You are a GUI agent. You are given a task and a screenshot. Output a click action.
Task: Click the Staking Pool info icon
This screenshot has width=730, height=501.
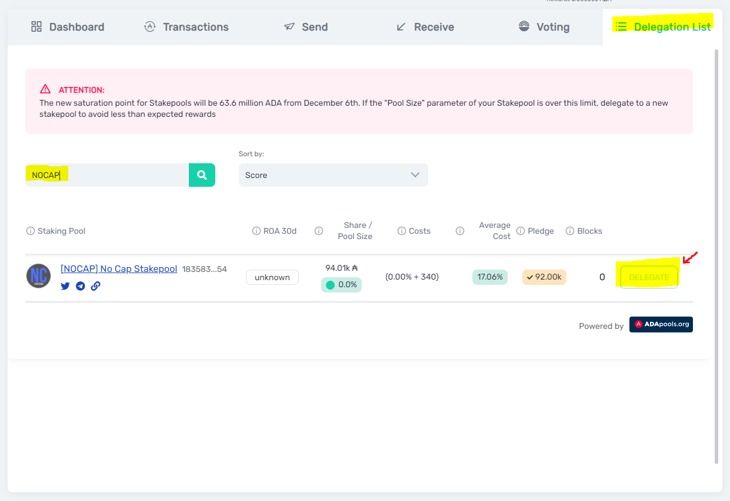point(31,231)
